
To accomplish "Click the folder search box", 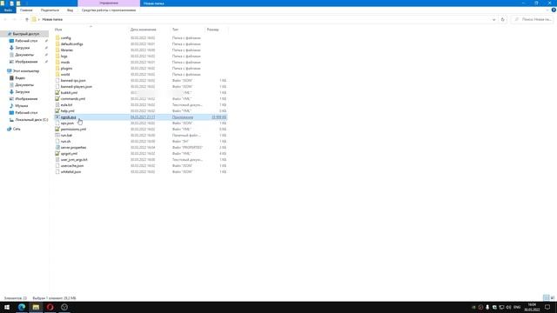I will 532,19.
